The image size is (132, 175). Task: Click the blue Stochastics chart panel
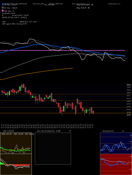(x=116, y=143)
